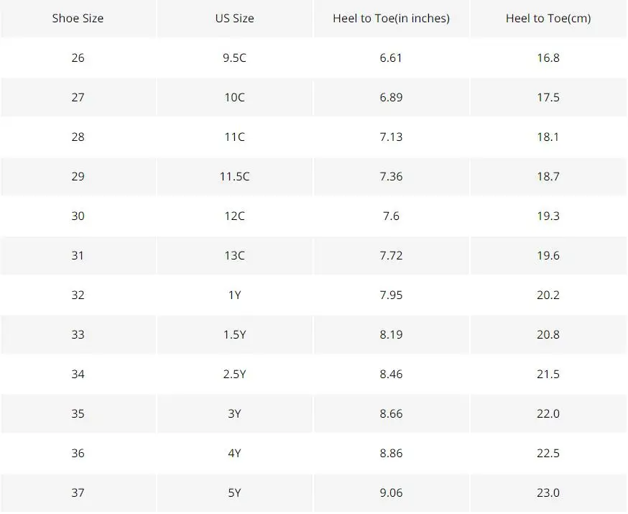Screen dimensions: 628x514
Task: Select the Heel to Toe(cm) header
Action: coord(548,19)
